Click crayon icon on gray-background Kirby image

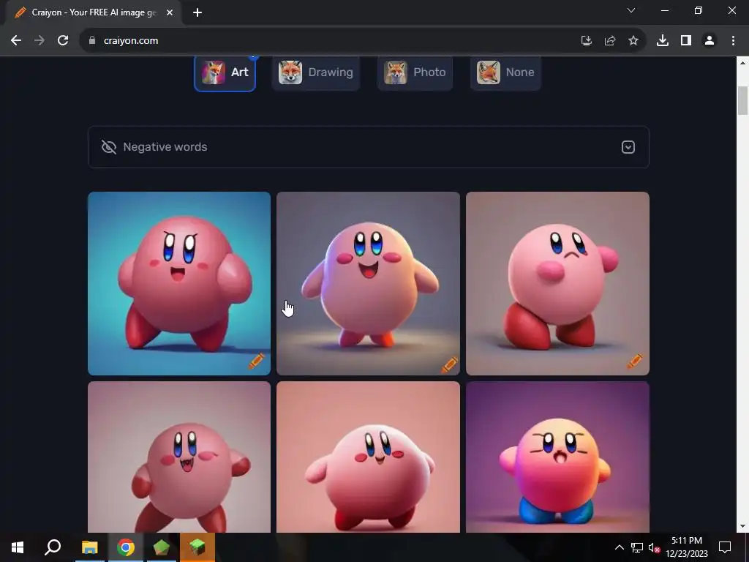pyautogui.click(x=449, y=365)
